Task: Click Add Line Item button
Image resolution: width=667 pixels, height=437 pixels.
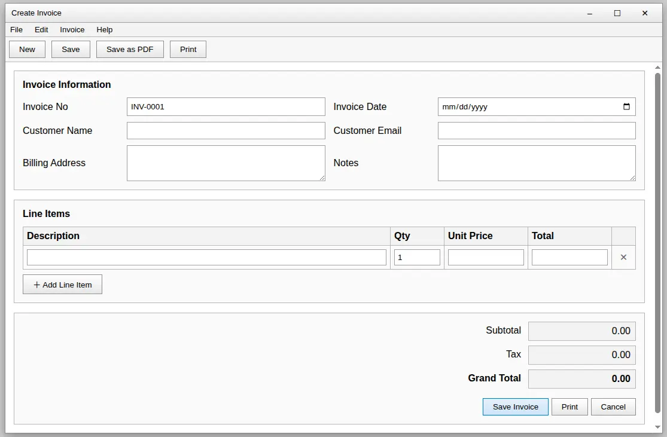Action: tap(62, 285)
